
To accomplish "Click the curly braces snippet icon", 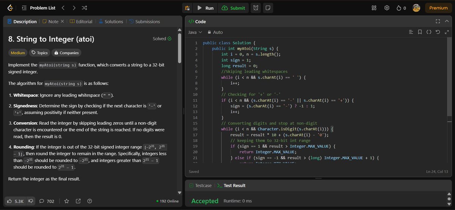I will coord(429,32).
